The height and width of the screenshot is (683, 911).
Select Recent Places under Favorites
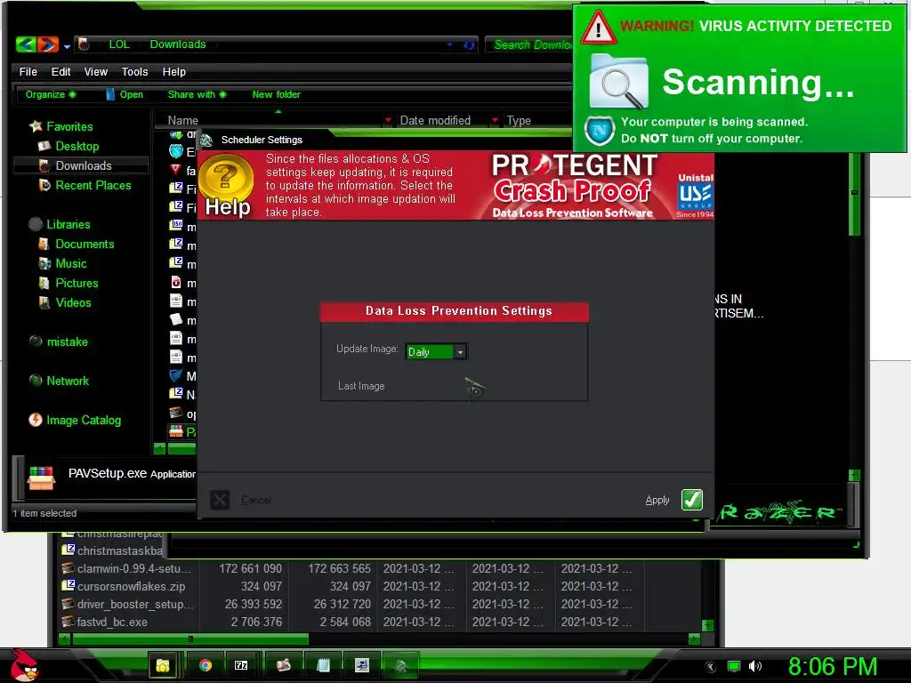[x=85, y=185]
